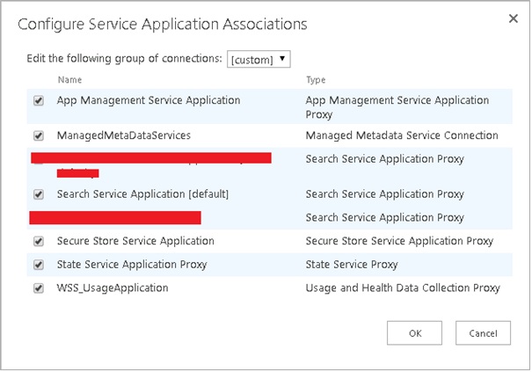Select State Service Application Proxy name text
The image size is (532, 372).
132,265
